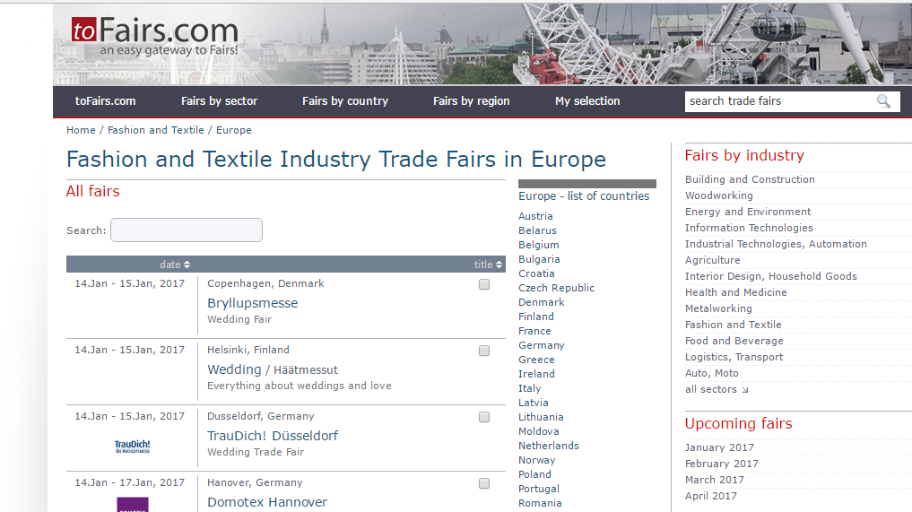
Task: Open Health and Medicine industry
Action: coord(735,292)
